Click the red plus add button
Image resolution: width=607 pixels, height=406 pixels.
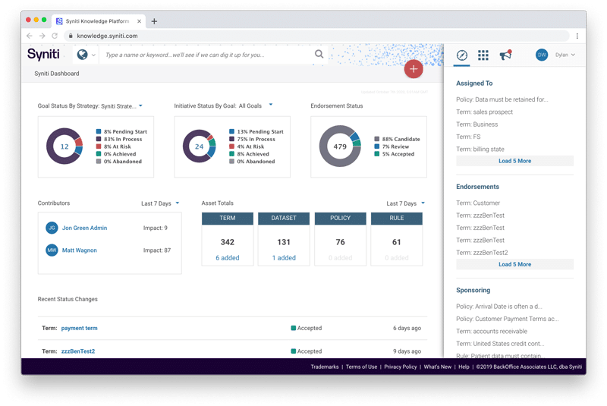coord(414,69)
